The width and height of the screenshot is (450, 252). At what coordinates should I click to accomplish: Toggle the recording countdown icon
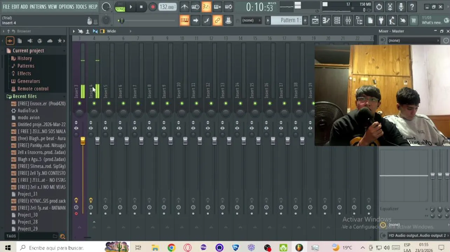(206, 7)
